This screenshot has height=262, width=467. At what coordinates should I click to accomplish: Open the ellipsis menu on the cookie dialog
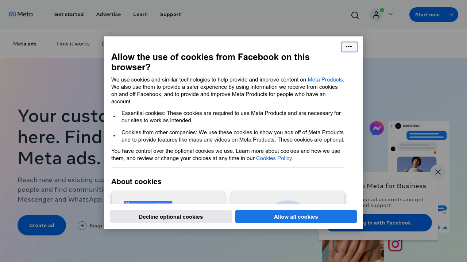[x=349, y=47]
